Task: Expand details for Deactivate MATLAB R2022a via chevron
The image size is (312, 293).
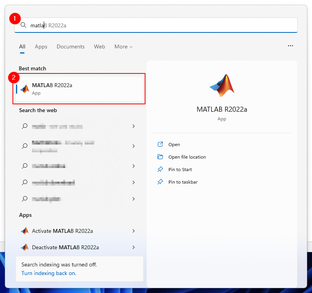Action: [133, 247]
